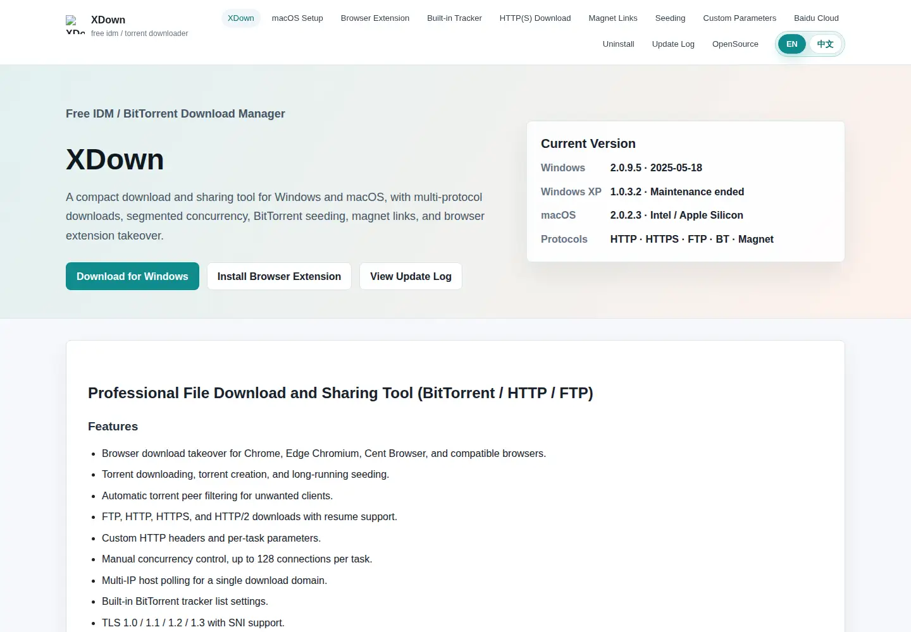Open Baidu Cloud nav link
This screenshot has width=911, height=632.
[x=816, y=18]
